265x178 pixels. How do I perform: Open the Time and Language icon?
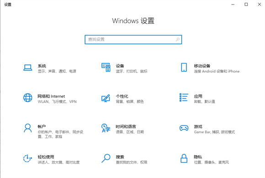[x=106, y=128]
